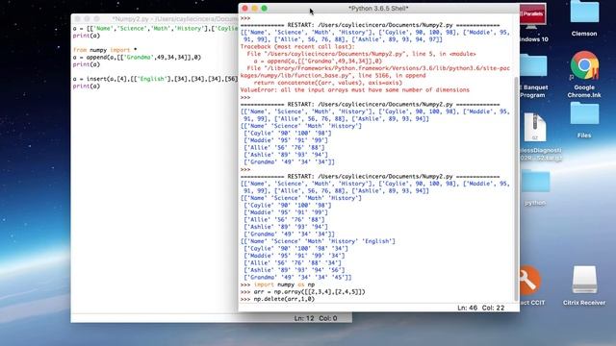The height and width of the screenshot is (346, 616).
Task: Click the first editor line defining list a
Action: click(x=155, y=29)
